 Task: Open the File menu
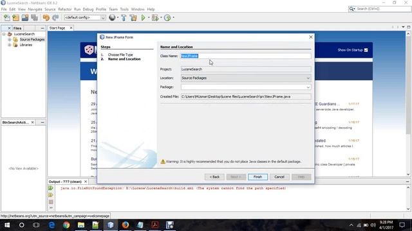(4, 9)
